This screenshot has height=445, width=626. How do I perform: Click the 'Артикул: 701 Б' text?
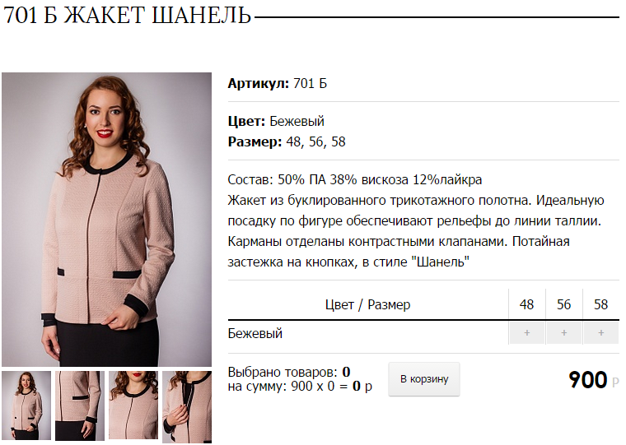tap(277, 83)
